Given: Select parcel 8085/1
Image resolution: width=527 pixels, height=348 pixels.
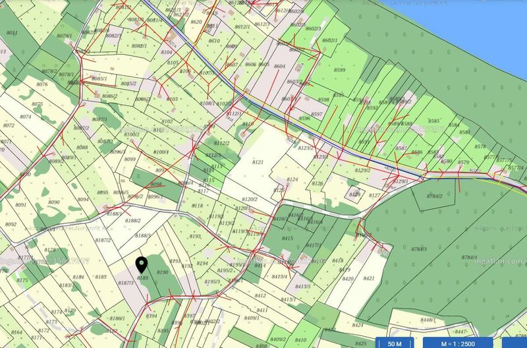Looking at the screenshot, I should click(99, 78).
